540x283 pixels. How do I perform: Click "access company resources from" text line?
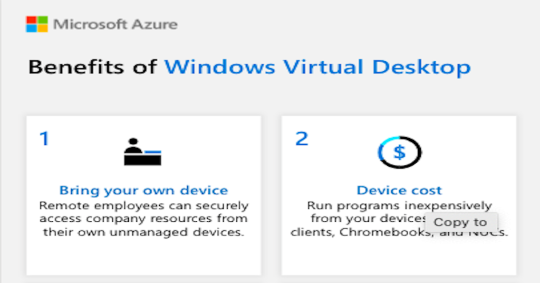click(x=143, y=219)
